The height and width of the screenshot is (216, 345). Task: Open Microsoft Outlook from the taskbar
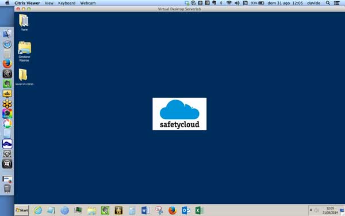pos(186,210)
